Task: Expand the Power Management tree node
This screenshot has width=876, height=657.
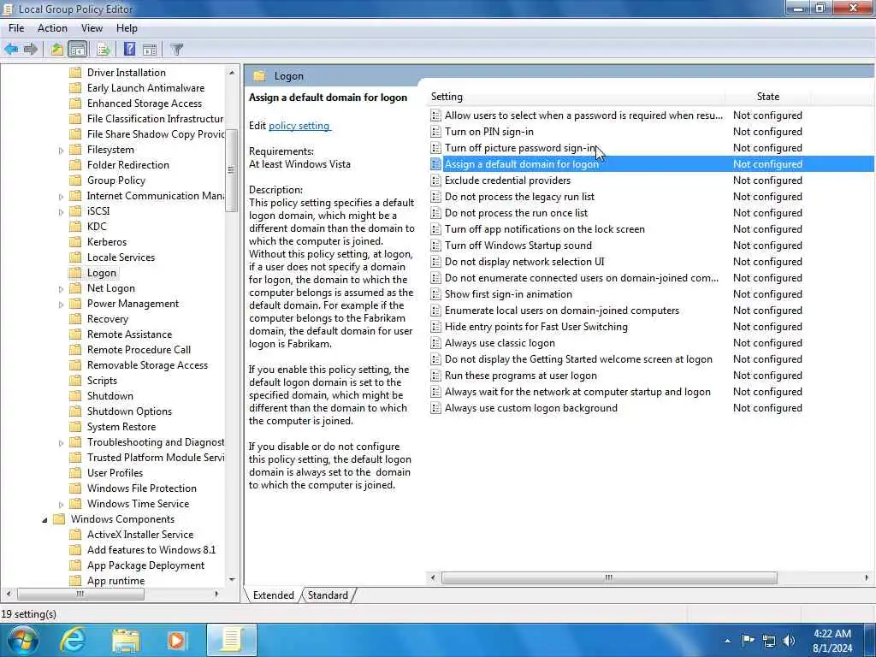Action: coord(61,305)
